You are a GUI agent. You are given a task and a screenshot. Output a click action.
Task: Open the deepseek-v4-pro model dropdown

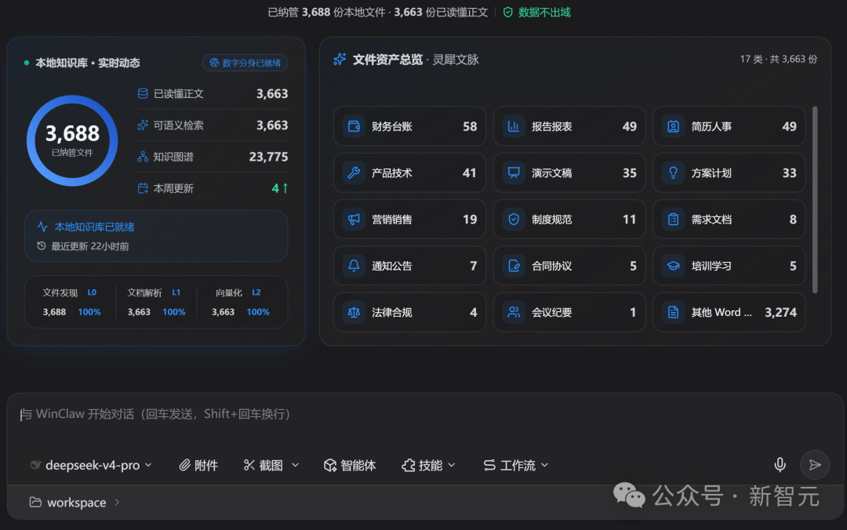pyautogui.click(x=91, y=465)
